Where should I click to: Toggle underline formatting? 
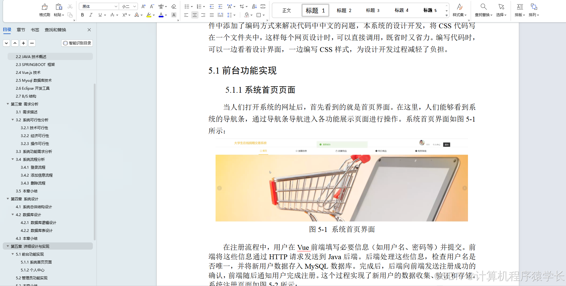(x=100, y=15)
